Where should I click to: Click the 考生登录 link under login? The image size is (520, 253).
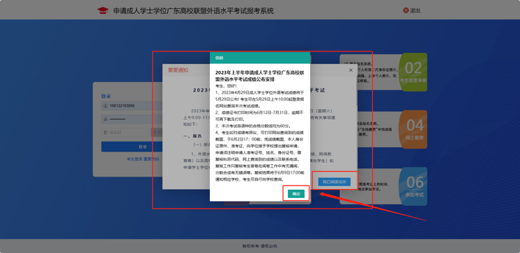tap(135, 159)
